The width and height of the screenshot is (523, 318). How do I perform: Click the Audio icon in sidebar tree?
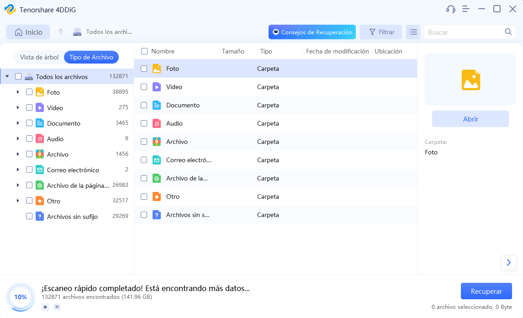pos(40,138)
